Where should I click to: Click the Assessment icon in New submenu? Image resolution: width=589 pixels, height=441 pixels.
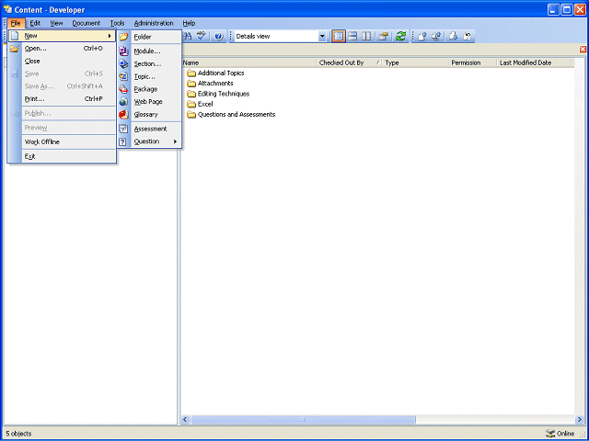(123, 129)
